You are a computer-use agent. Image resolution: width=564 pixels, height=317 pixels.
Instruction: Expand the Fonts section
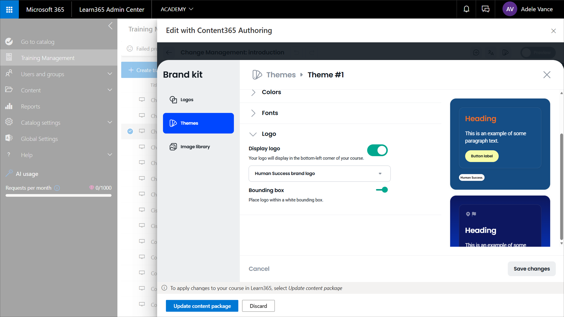(x=269, y=113)
